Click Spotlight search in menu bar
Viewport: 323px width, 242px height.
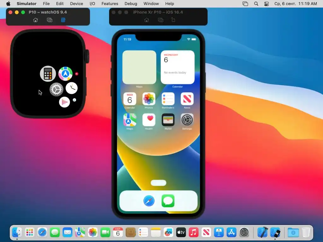pyautogui.click(x=256, y=4)
